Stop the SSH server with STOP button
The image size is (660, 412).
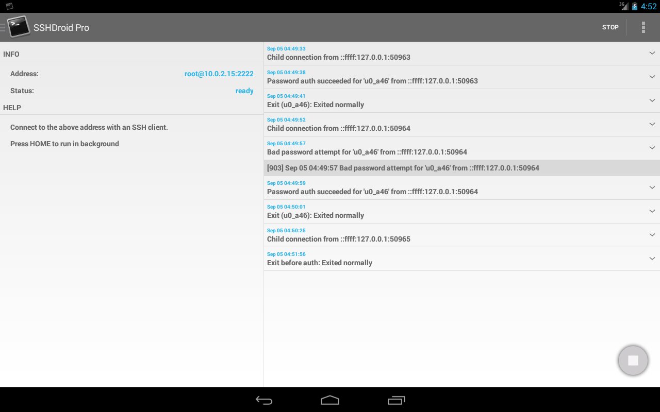610,27
